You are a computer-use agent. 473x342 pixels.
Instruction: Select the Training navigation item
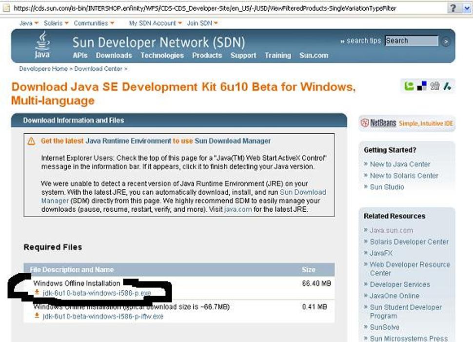(x=278, y=56)
